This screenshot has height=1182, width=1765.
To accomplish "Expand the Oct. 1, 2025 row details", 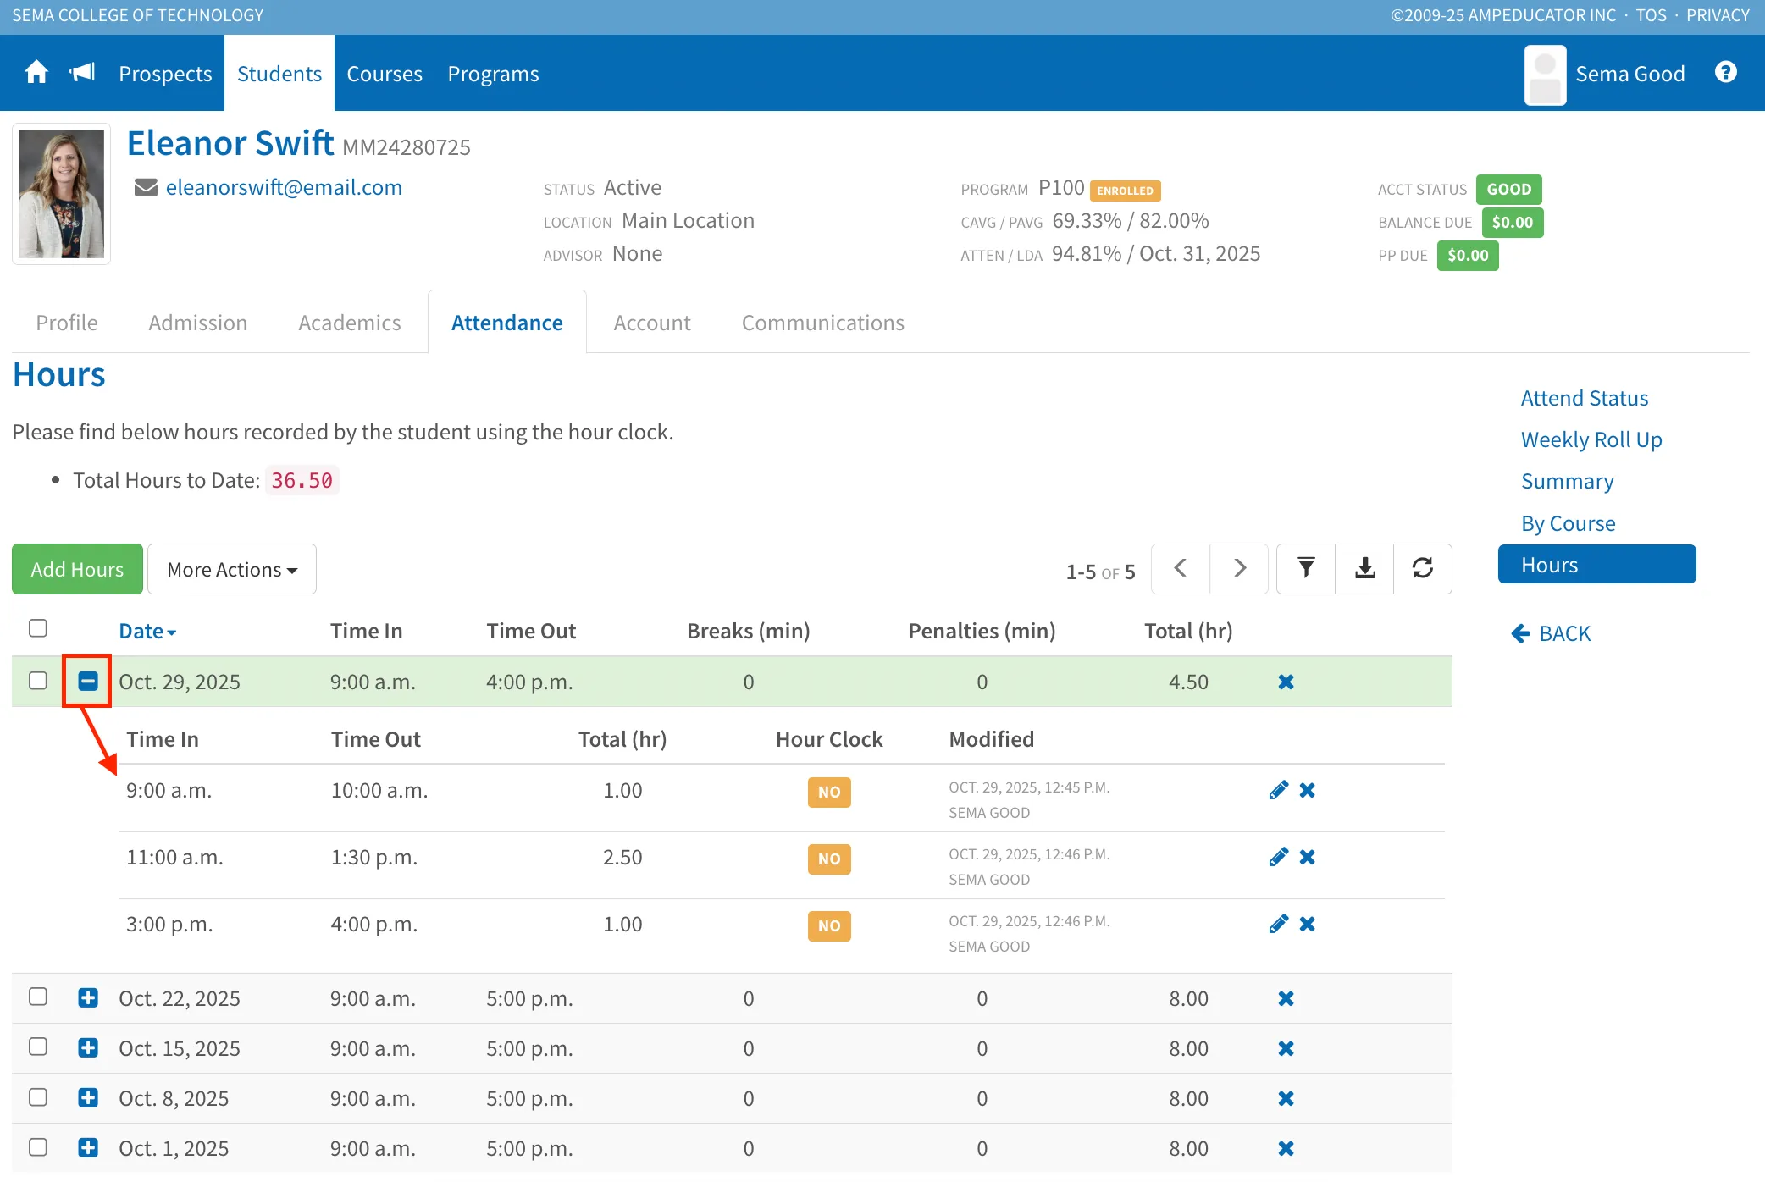I will pos(88,1147).
